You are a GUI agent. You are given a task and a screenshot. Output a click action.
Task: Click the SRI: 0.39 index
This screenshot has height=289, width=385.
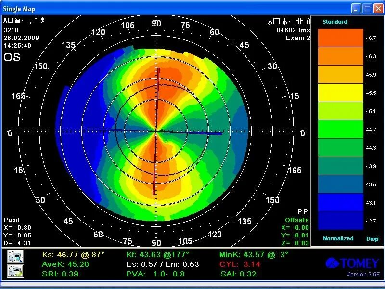[60, 274]
